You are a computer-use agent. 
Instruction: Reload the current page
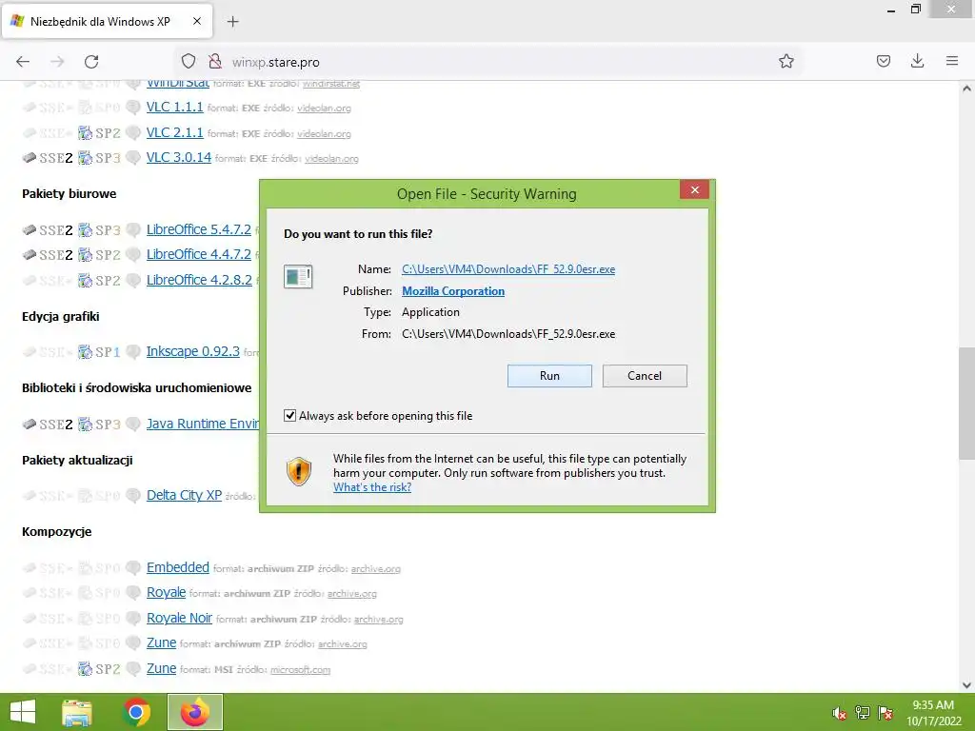click(91, 61)
